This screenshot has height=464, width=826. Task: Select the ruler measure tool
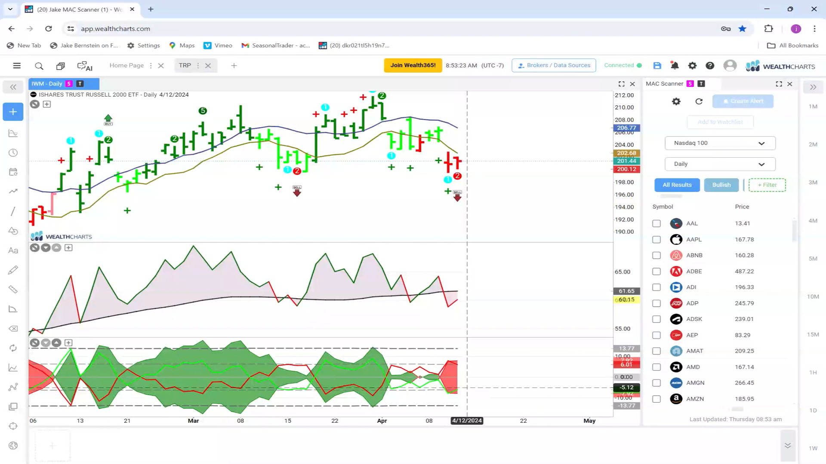tap(13, 290)
